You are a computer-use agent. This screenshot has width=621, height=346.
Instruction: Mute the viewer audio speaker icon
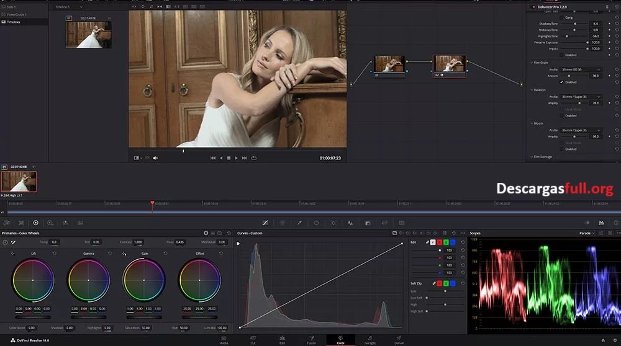click(155, 158)
